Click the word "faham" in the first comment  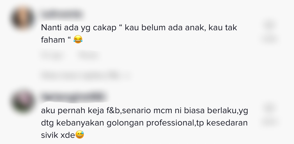[x=53, y=40]
